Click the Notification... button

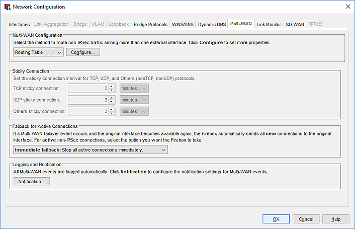point(31,181)
